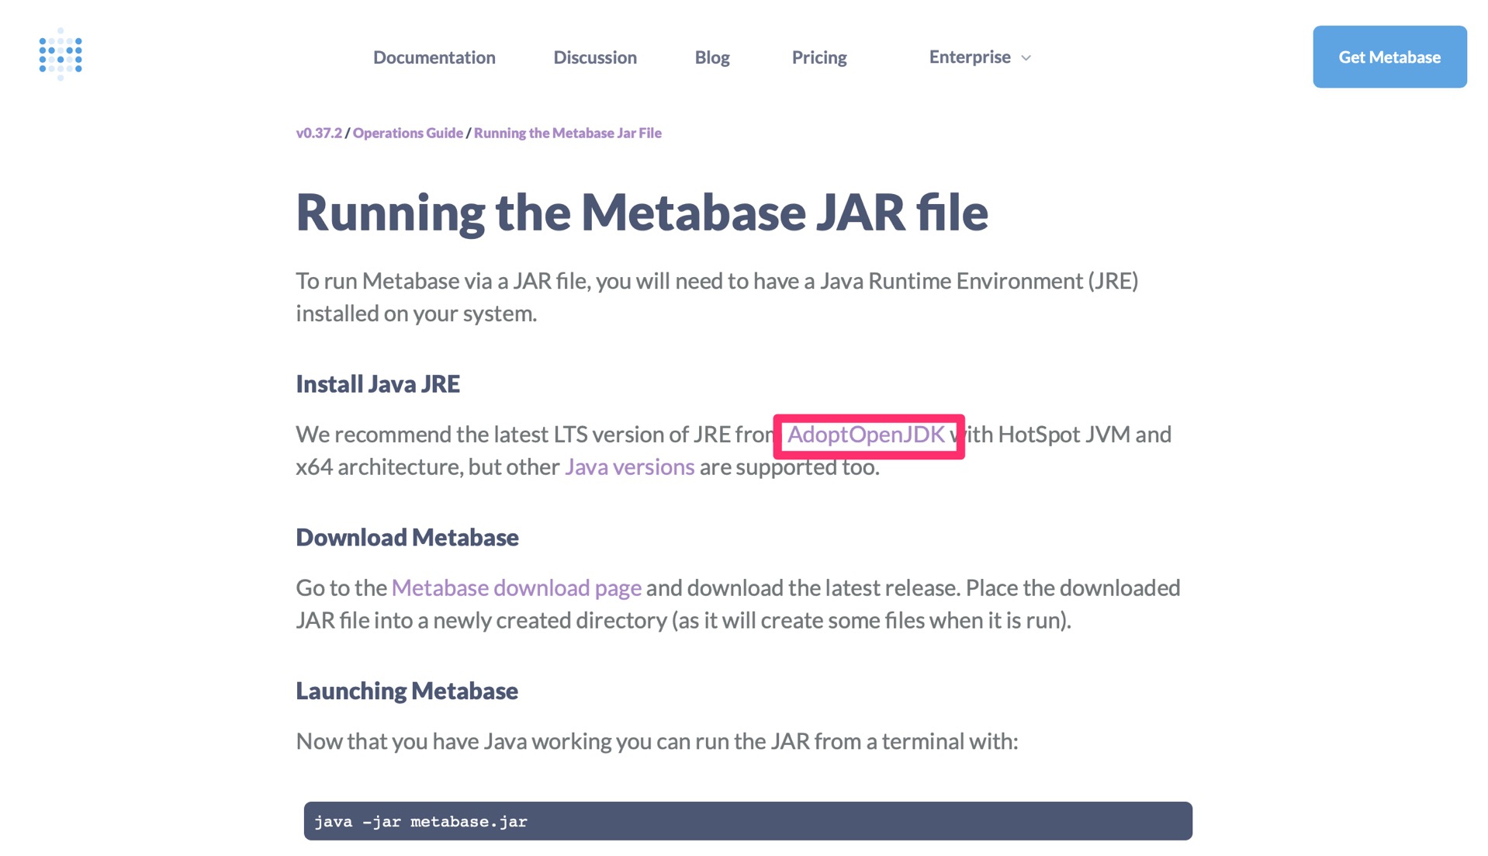Image resolution: width=1488 pixels, height=856 pixels.
Task: Click the Metabase dots logo
Action: click(61, 55)
